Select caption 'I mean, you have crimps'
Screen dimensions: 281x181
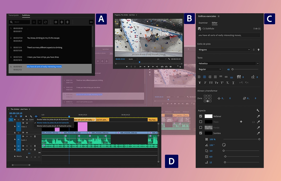point(43,57)
